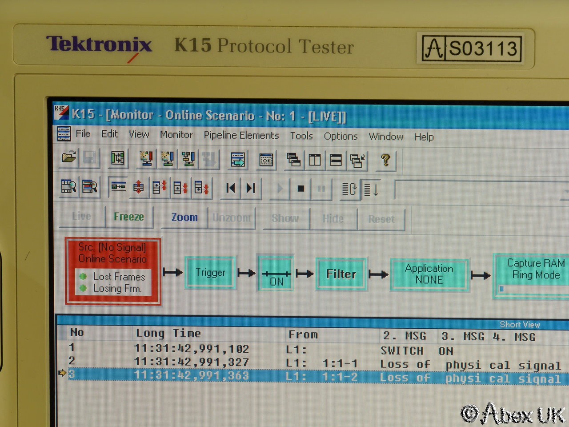Tile windows side by side icon
The image size is (569, 427).
tap(315, 160)
